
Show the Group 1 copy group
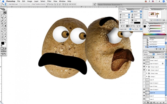144,73
